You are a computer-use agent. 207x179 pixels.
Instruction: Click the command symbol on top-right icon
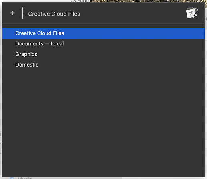coord(191,13)
